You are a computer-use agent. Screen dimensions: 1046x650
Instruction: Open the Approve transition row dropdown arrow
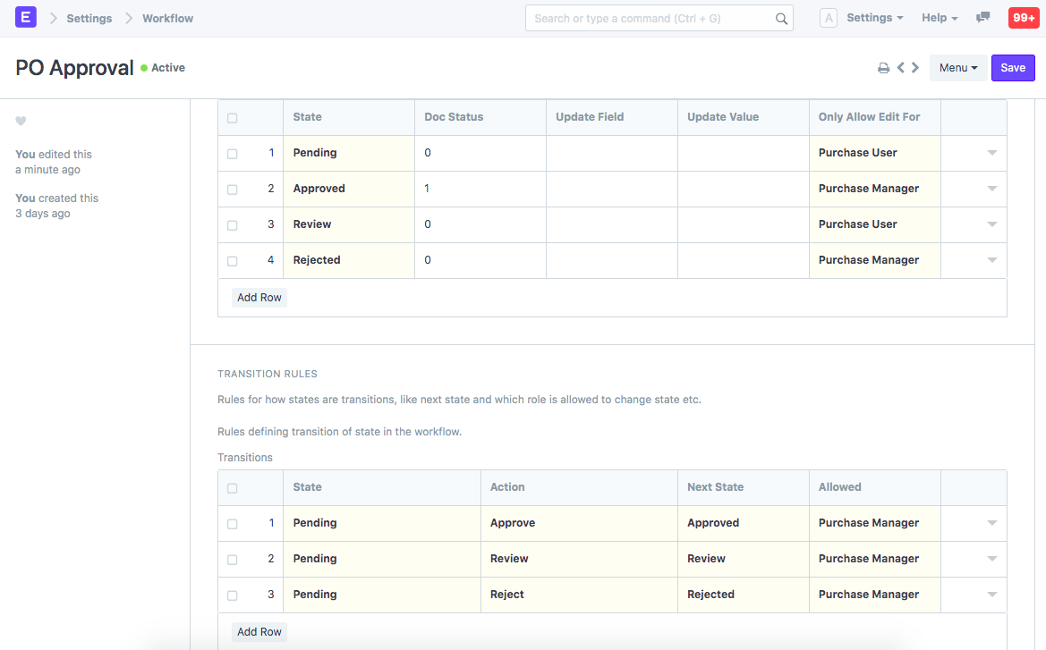coord(991,523)
